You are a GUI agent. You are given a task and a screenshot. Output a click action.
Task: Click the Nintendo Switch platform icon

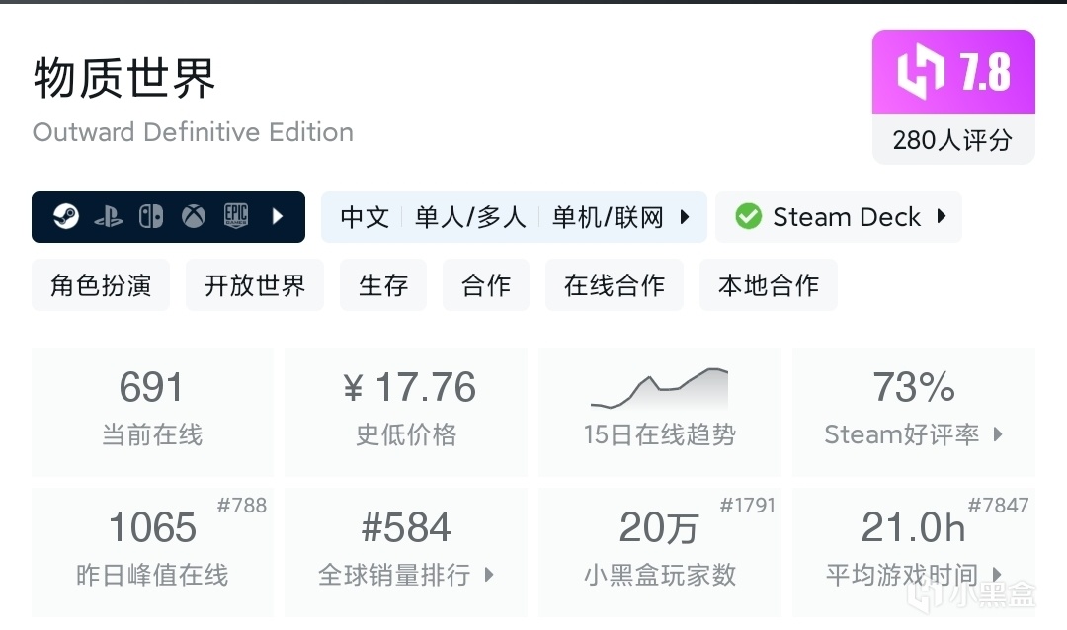(x=151, y=216)
